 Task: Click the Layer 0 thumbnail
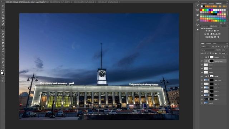(206, 103)
